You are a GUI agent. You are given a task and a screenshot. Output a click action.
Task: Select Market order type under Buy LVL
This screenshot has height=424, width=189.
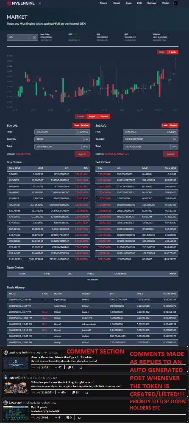coord(85,125)
